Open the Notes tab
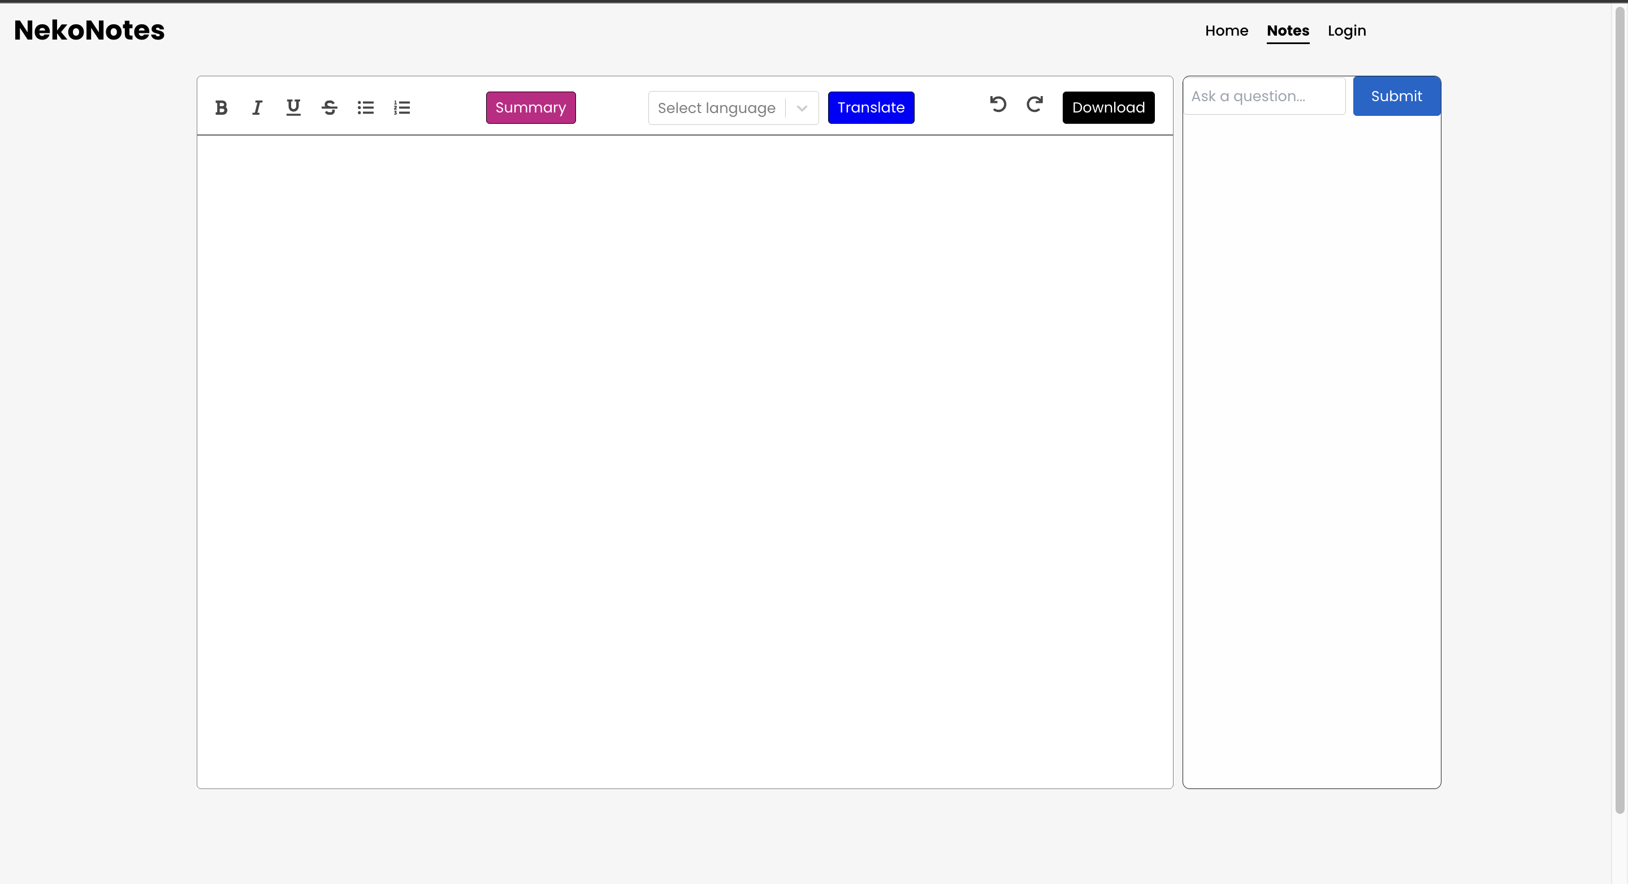The image size is (1628, 884). (1287, 31)
